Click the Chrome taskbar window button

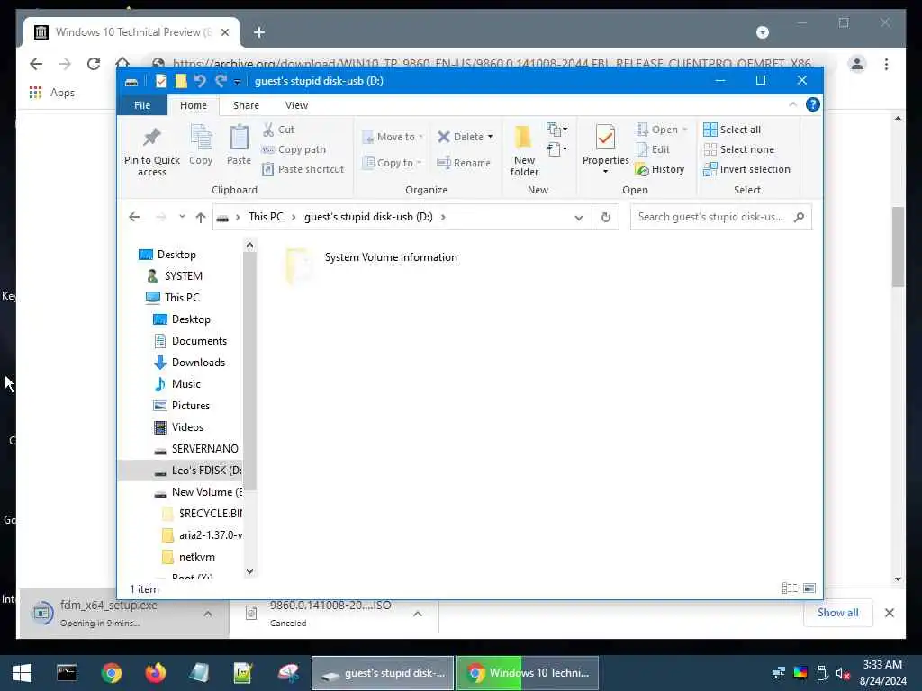click(x=528, y=673)
